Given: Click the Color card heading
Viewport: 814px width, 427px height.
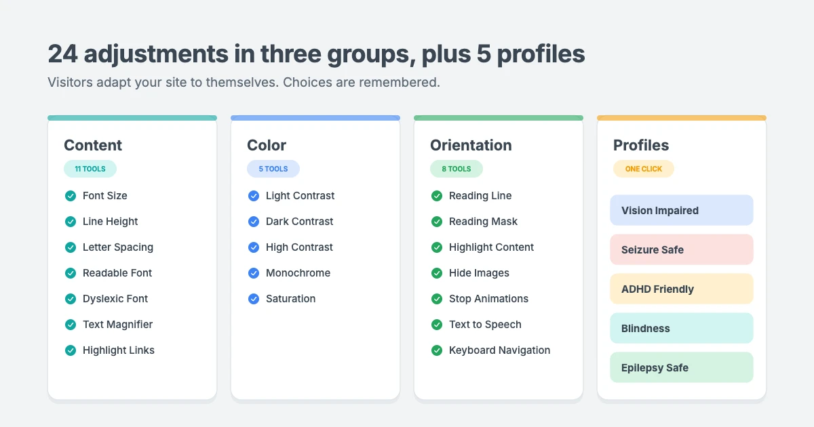Looking at the screenshot, I should 267,145.
